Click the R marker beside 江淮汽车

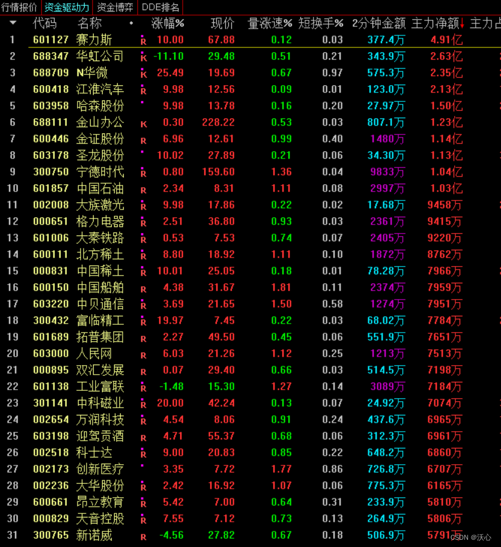[143, 90]
